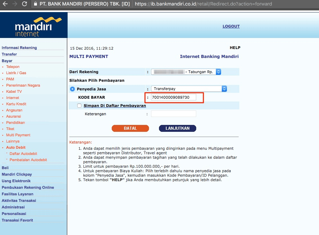The image size is (319, 235).
Task: Click the MULTI PAYMENT heading
Action: (89, 56)
